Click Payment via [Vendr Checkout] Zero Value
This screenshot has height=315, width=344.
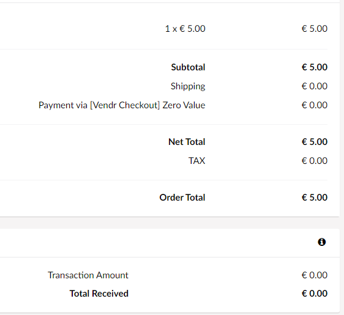122,105
